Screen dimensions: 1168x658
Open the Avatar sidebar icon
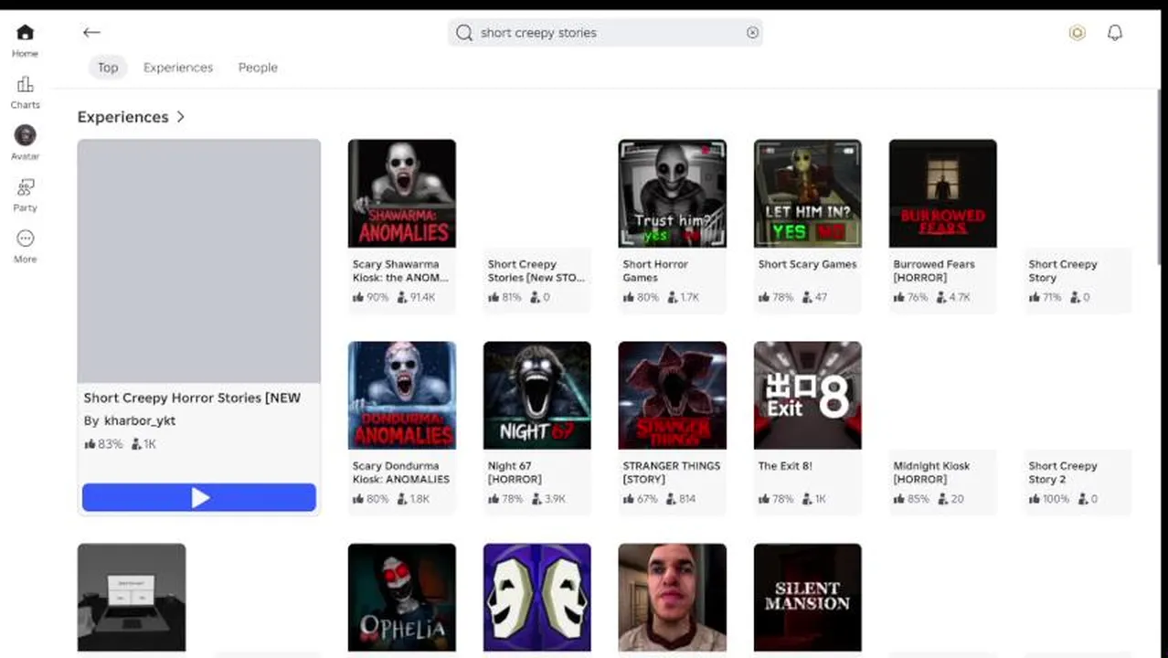pos(25,135)
